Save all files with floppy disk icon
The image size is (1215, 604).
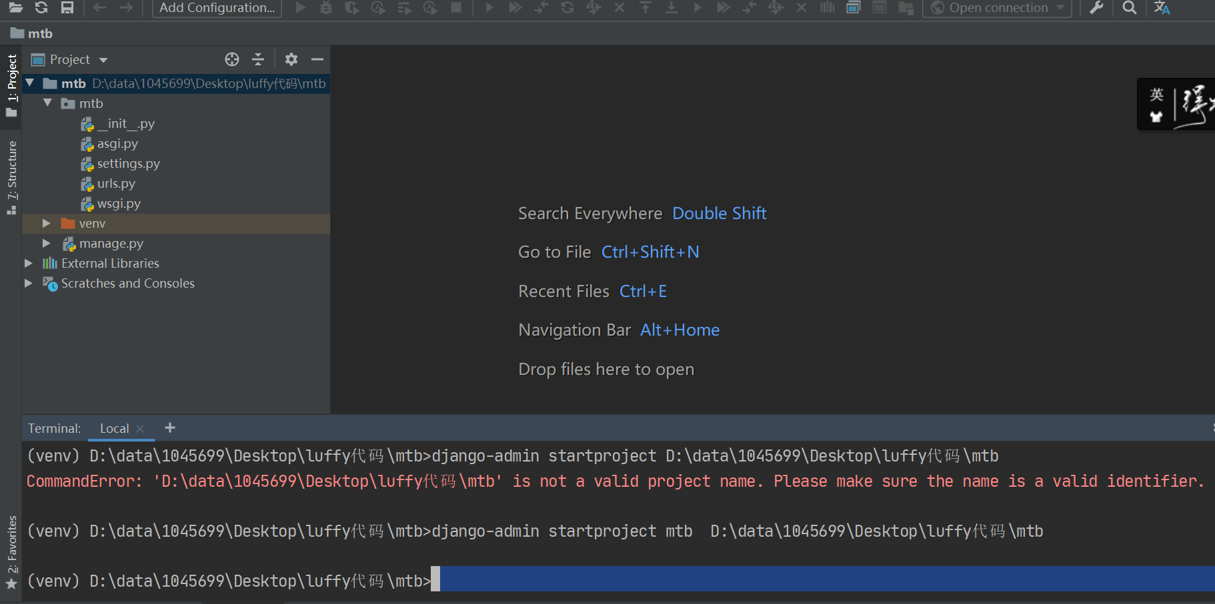[x=67, y=7]
